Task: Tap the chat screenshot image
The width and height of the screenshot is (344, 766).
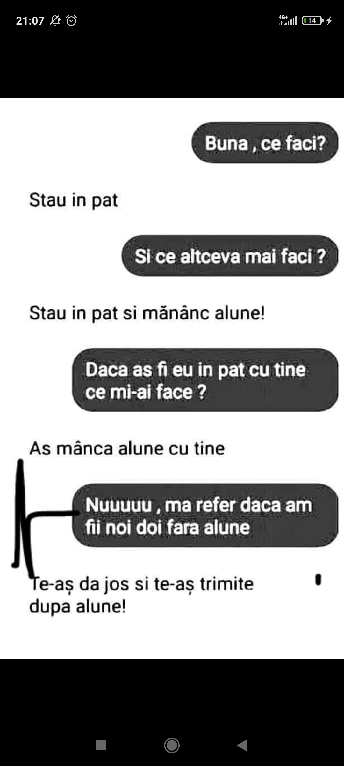Action: pos(172,379)
